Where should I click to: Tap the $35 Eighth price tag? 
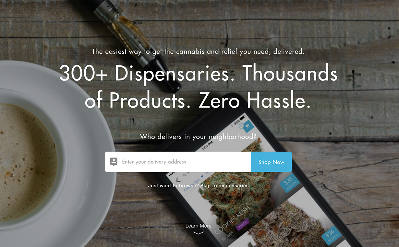[287, 183]
